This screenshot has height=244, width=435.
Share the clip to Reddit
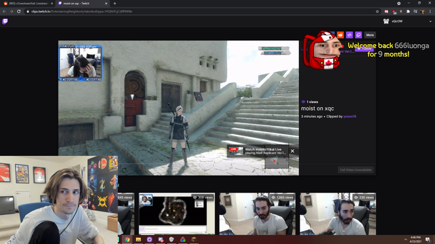pos(340,35)
